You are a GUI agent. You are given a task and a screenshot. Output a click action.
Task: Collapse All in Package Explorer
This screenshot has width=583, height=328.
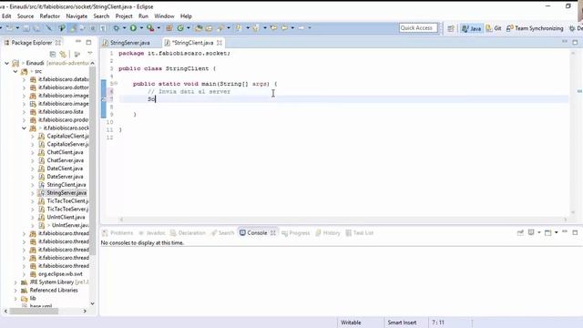pos(53,55)
